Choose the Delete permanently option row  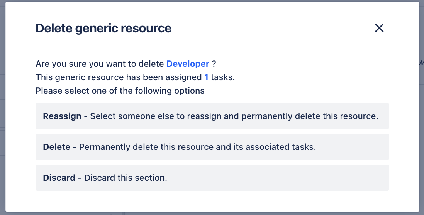(212, 147)
